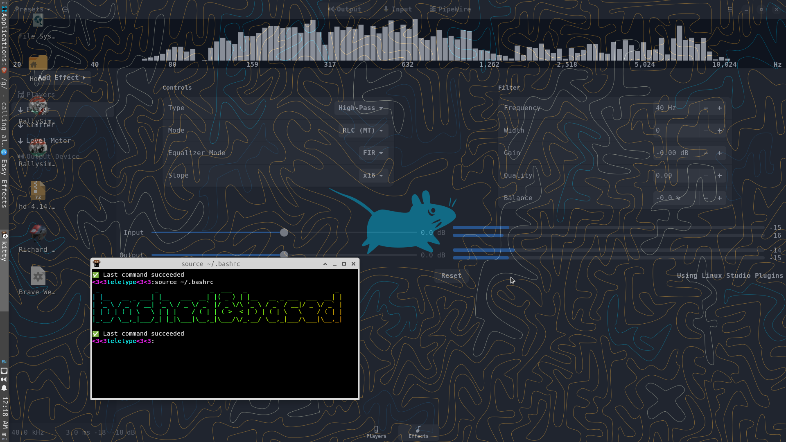Image resolution: width=786 pixels, height=442 pixels.
Task: Click the 10,024 spectrum frequency label
Action: (724, 65)
